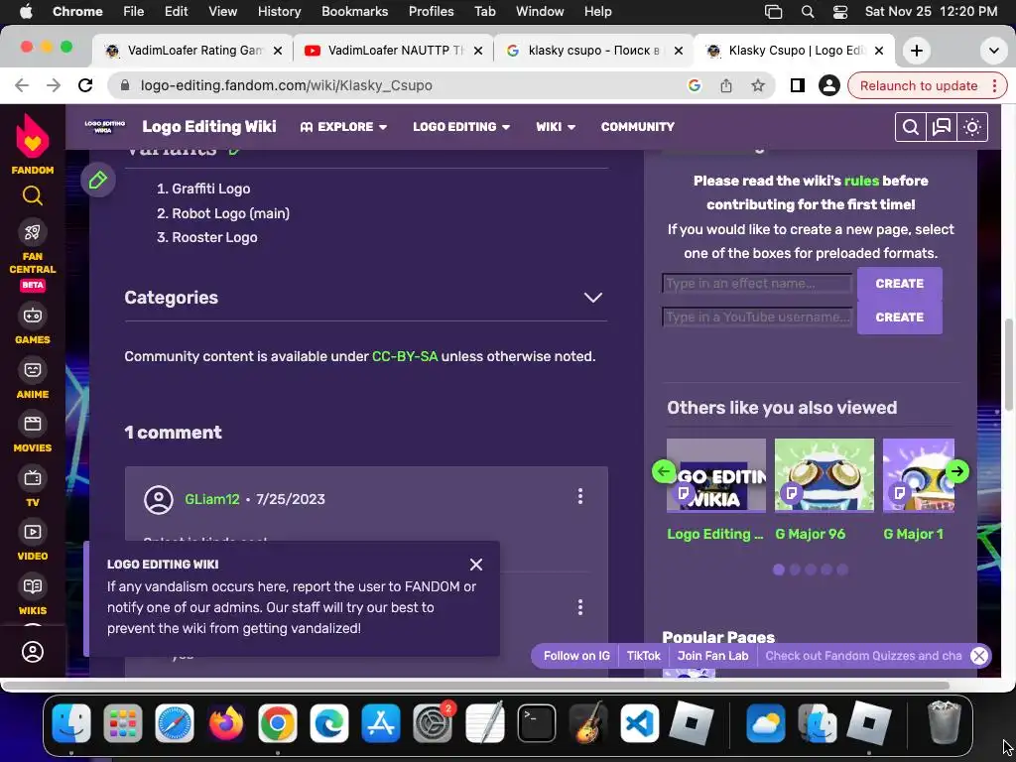Expand the Categories section chevron
1016x762 pixels.
point(593,298)
